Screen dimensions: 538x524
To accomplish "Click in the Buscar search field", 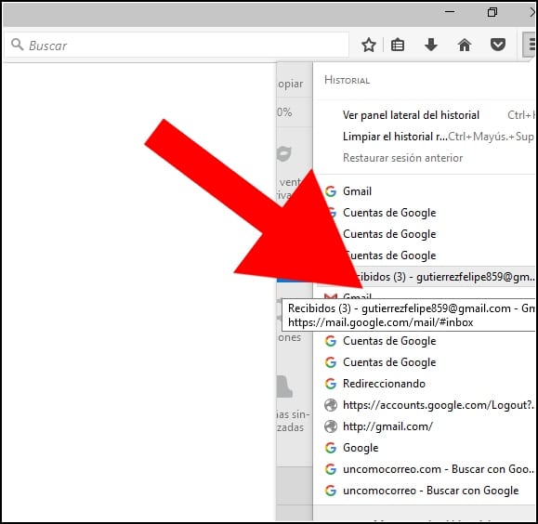I will tap(177, 45).
